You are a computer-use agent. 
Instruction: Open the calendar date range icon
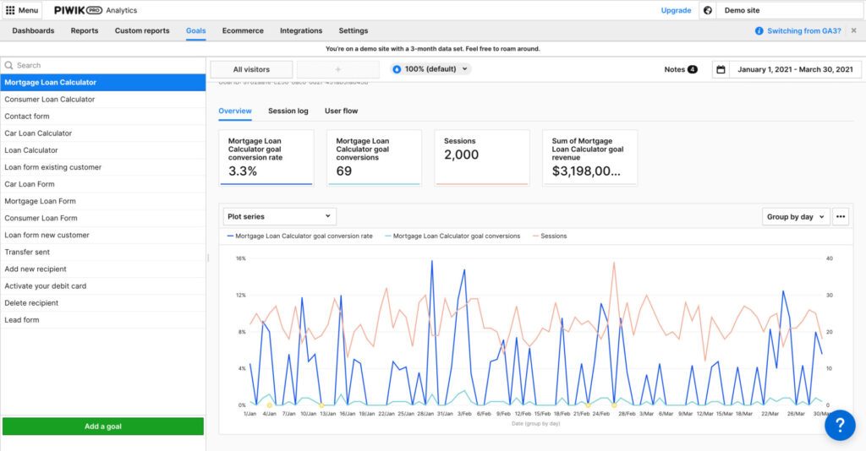click(721, 69)
